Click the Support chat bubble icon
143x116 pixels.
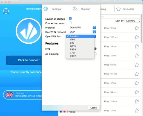point(75,9)
